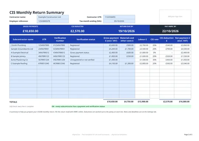The image size is (199, 141).
Task: Click J Smith Plumbing's 'Registered' status cell
Action: point(86,45)
